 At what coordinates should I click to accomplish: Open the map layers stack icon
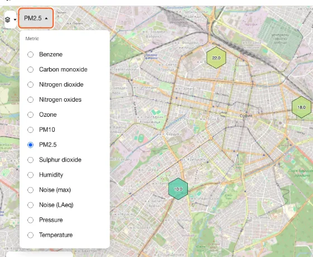tap(8, 20)
